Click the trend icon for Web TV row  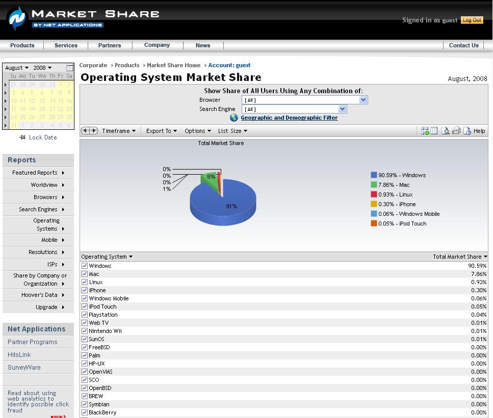click(x=85, y=323)
